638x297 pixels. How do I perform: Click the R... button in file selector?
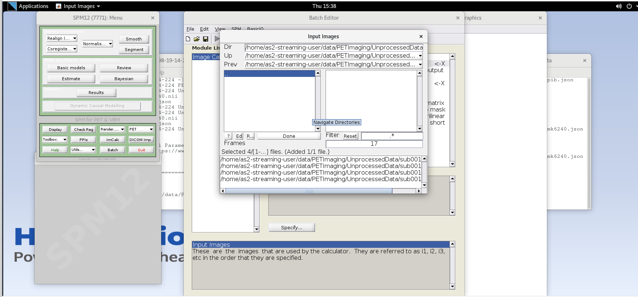[x=250, y=136]
